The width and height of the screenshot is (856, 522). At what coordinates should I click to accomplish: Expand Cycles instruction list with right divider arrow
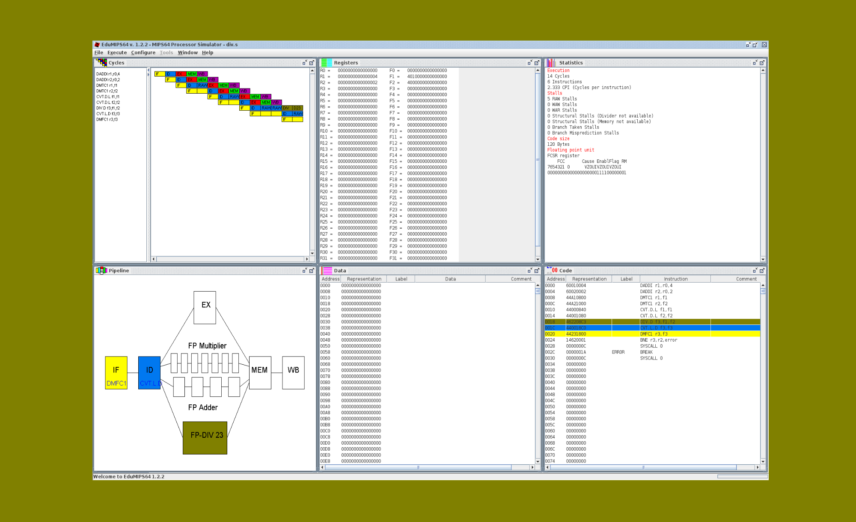(x=149, y=74)
